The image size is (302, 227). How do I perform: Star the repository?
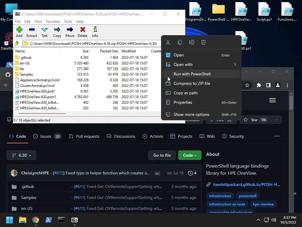256,120
